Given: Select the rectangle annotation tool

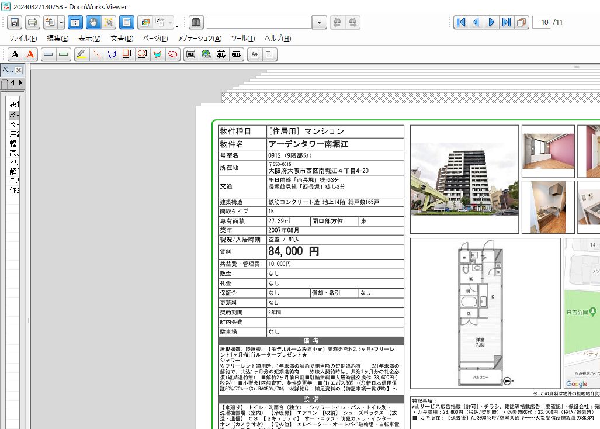Looking at the screenshot, I should (x=127, y=54).
